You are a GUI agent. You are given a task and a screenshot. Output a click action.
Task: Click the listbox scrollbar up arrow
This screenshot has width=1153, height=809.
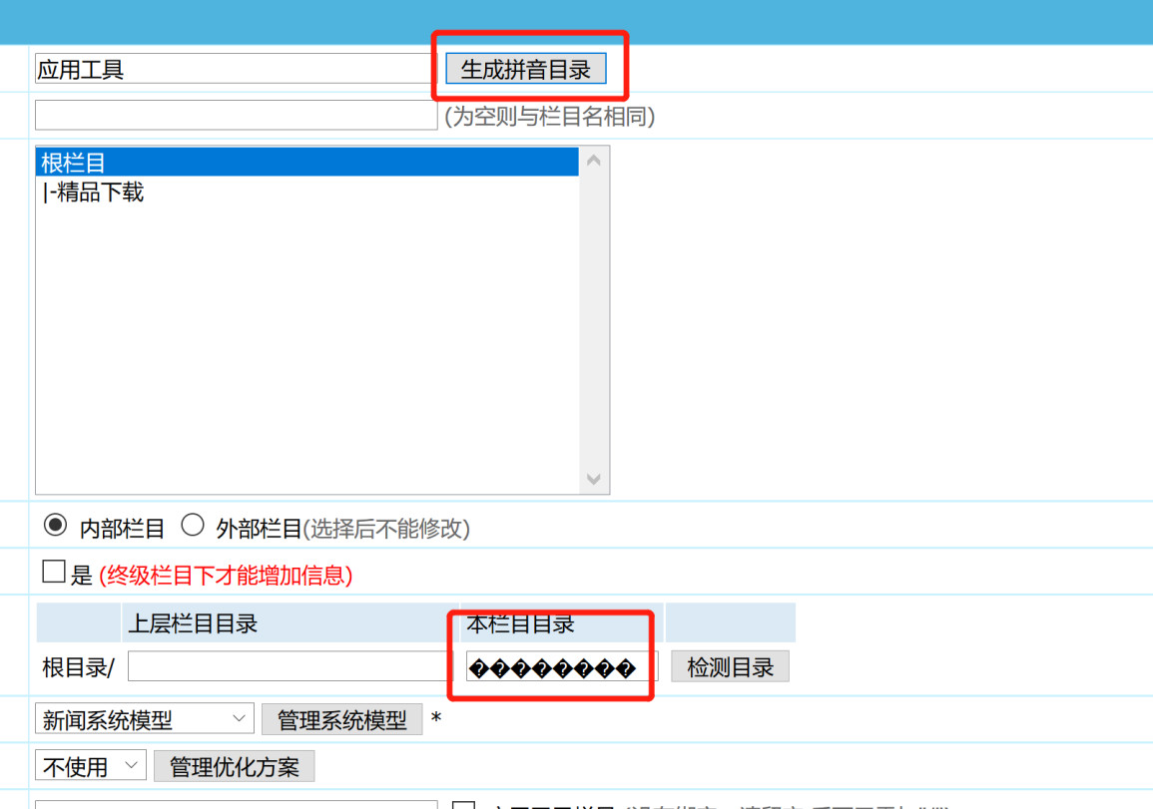(x=594, y=161)
